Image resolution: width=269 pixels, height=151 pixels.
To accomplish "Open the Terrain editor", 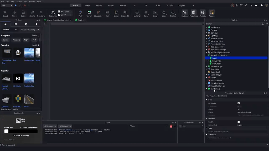I will (x=89, y=14).
